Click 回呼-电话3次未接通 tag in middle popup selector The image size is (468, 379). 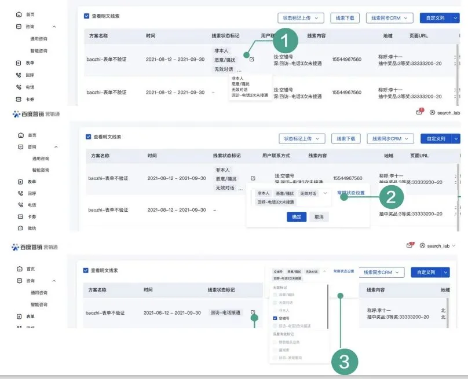(276, 202)
